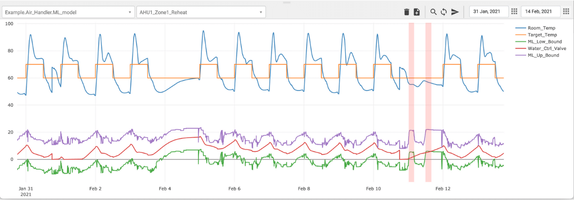Click the refresh sync icon
The image size is (574, 200).
(443, 12)
